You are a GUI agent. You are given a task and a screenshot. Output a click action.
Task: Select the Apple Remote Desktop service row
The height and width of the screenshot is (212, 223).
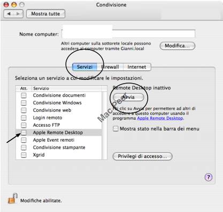coord(59,133)
